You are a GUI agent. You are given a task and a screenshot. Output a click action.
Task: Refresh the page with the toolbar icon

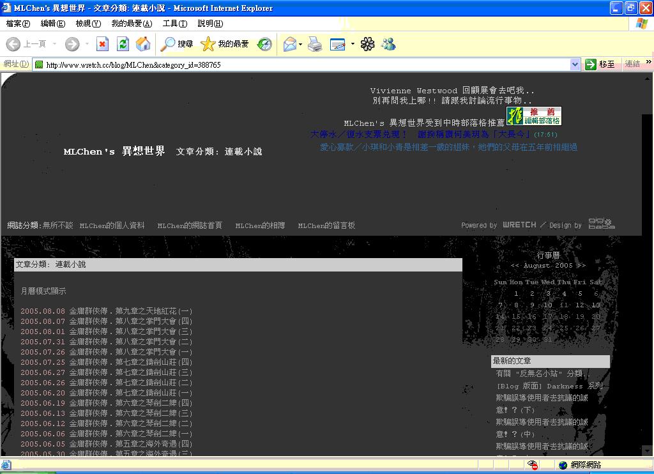[x=123, y=44]
